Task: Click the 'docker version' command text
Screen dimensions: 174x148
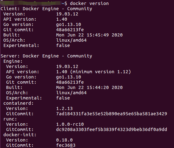Action: coord(89,3)
